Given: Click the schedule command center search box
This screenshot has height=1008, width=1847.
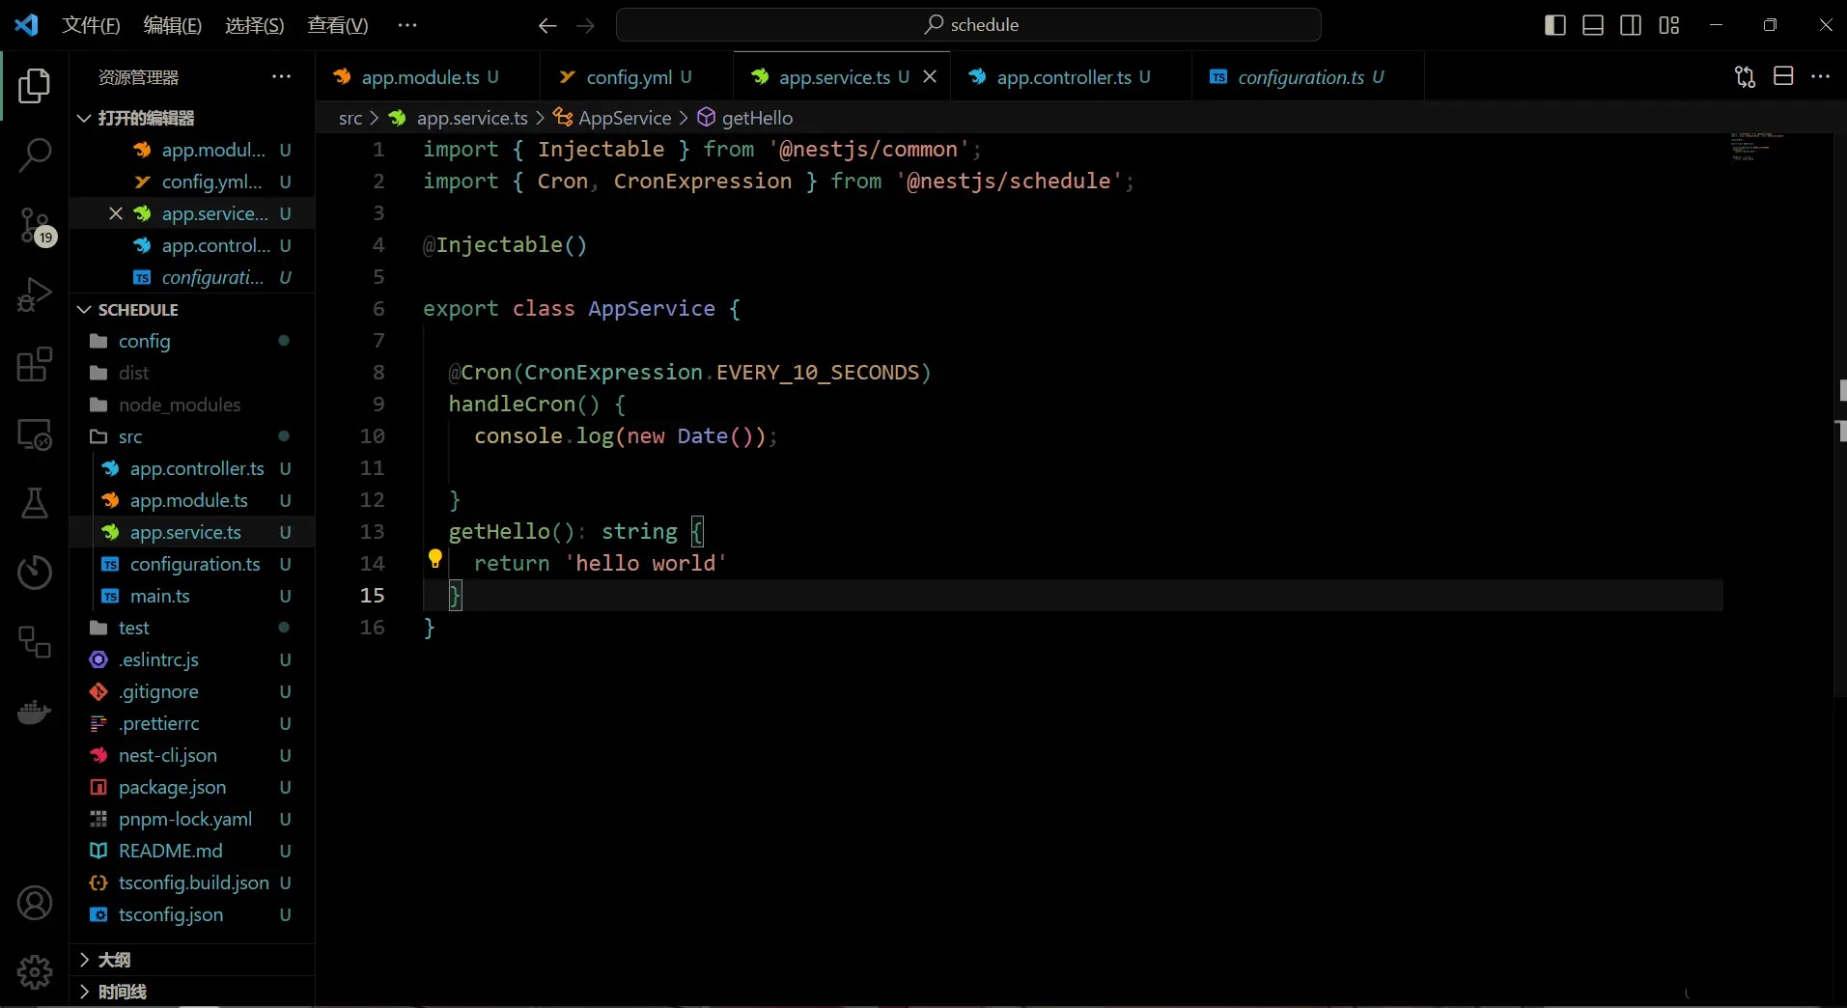Looking at the screenshot, I should tap(968, 25).
